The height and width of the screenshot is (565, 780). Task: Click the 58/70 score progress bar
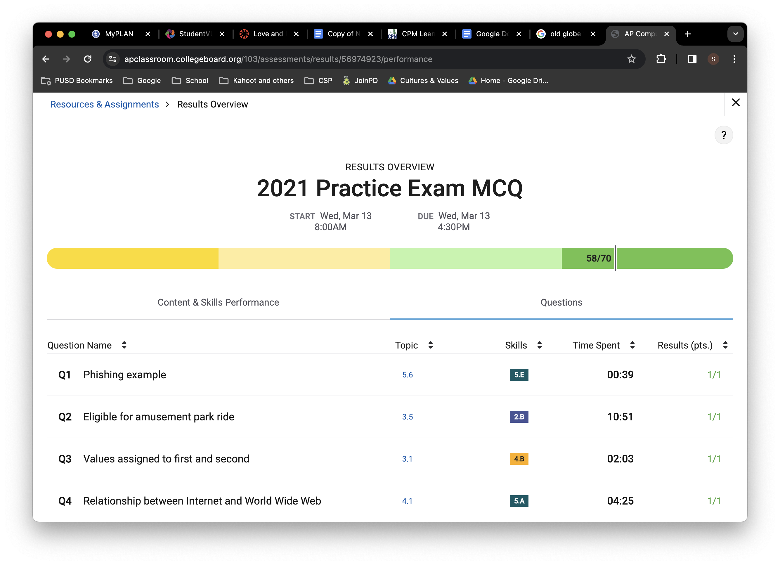click(x=598, y=258)
